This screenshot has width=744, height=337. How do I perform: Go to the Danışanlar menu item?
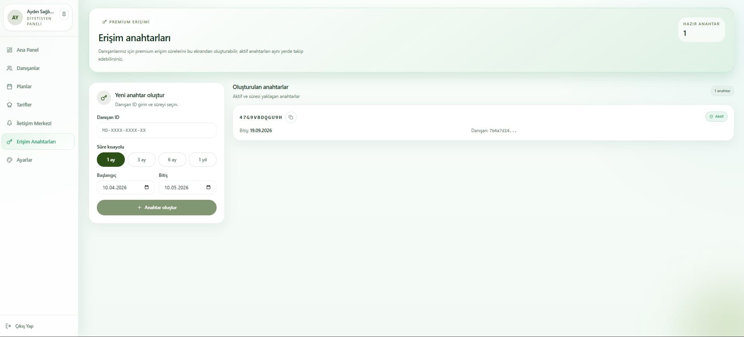click(28, 68)
